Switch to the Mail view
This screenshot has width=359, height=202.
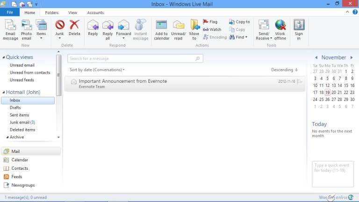[x=31, y=151]
